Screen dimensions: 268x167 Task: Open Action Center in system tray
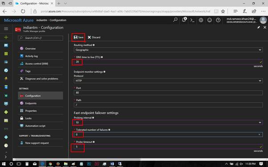261,164
